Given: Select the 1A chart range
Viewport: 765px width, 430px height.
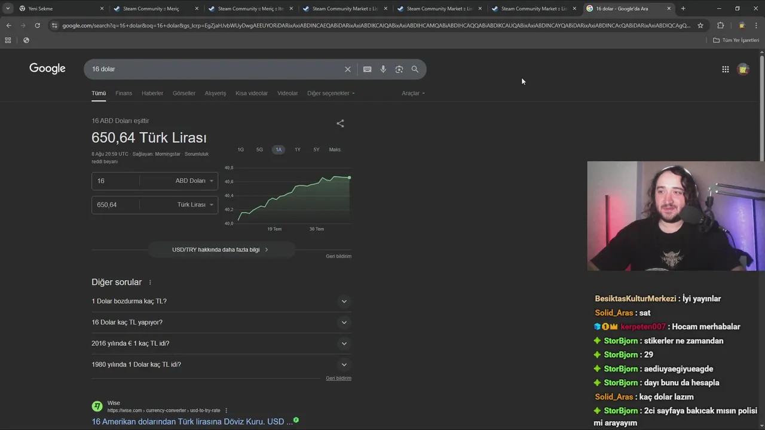Looking at the screenshot, I should 279,150.
